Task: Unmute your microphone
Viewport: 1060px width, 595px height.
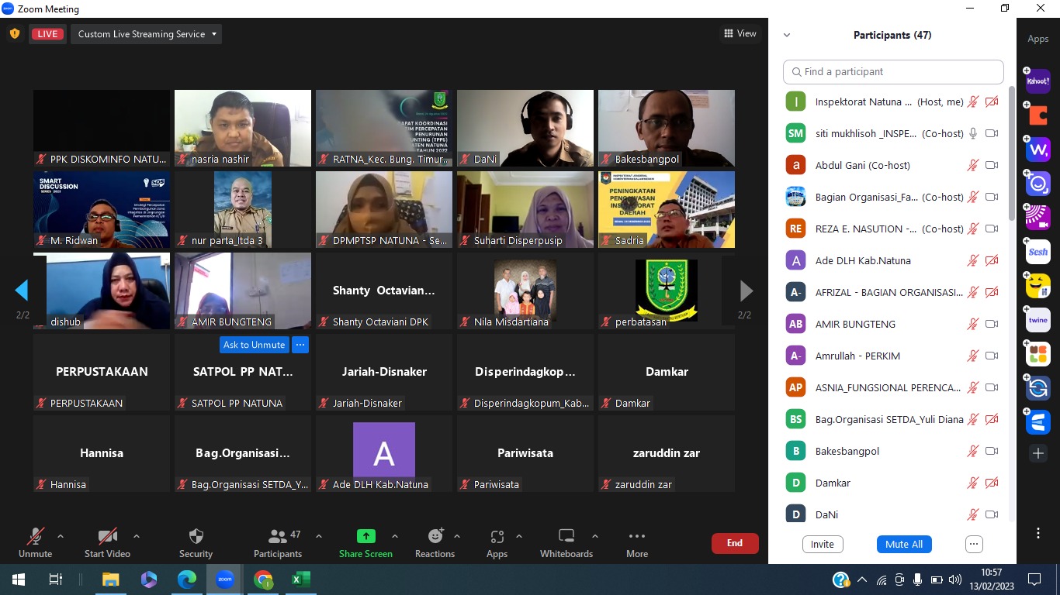Action: pos(35,537)
